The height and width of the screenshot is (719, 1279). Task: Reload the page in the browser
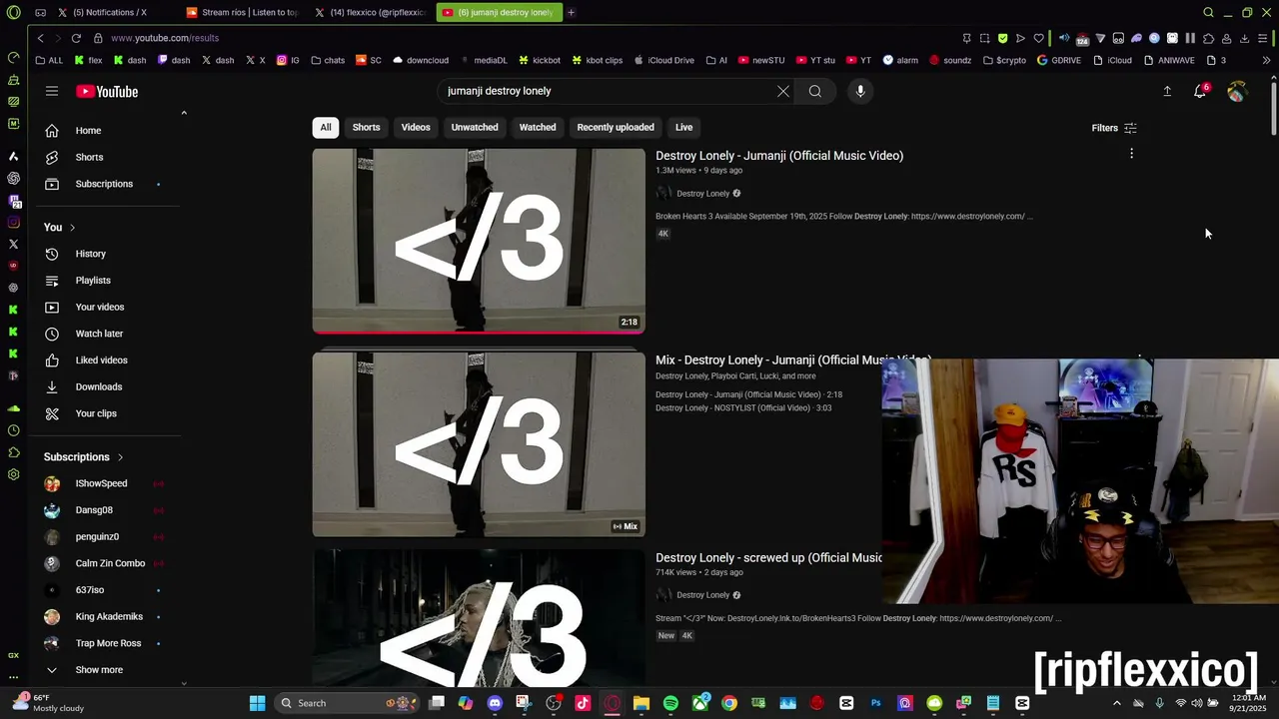(x=76, y=38)
